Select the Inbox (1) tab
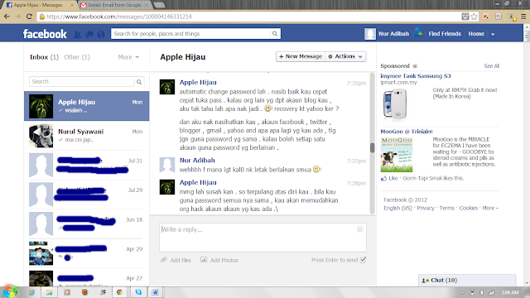 coord(44,57)
